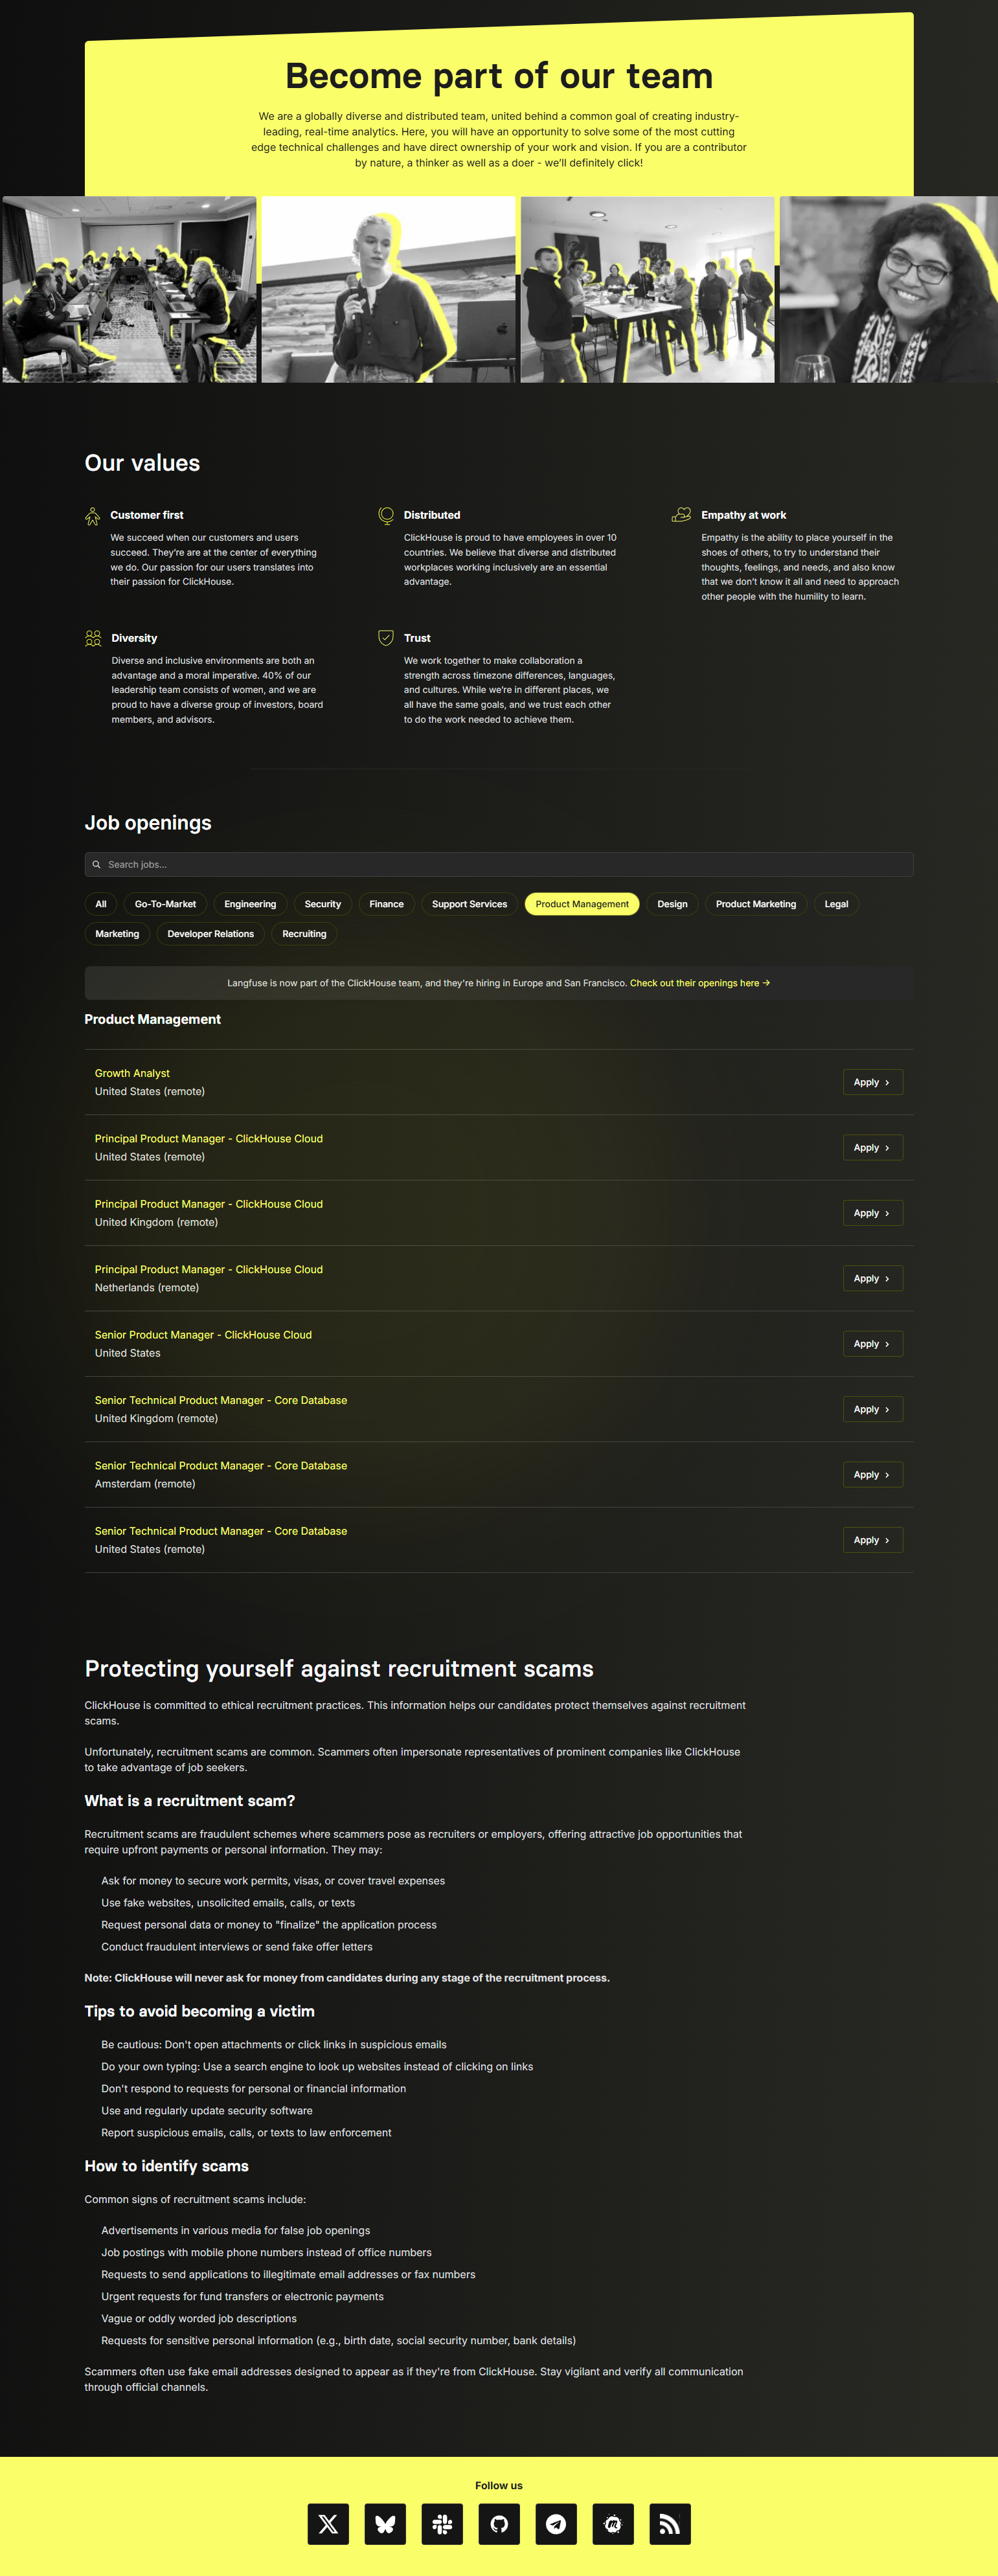Viewport: 998px width, 2576px height.
Task: Select the All job category filter
Action: [x=101, y=904]
